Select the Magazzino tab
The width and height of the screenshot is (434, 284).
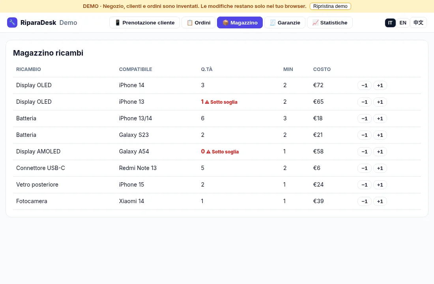(240, 23)
